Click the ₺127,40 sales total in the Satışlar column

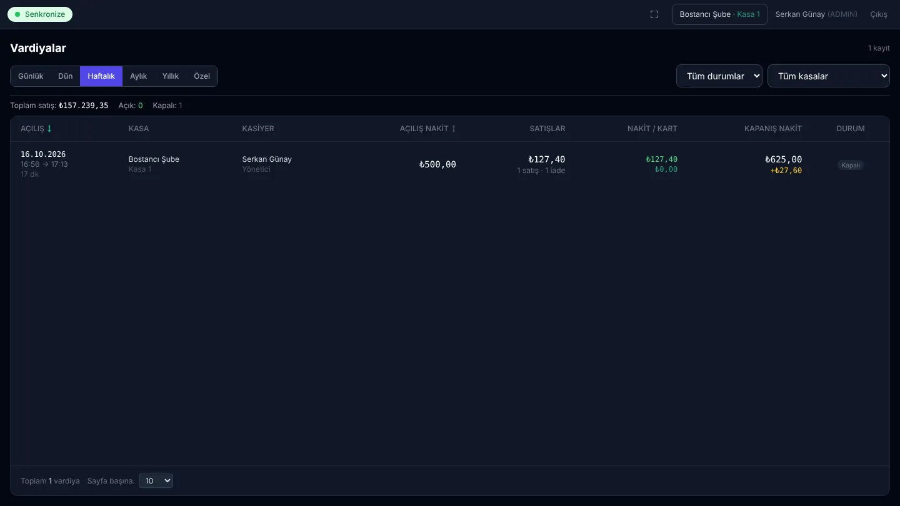tap(546, 159)
